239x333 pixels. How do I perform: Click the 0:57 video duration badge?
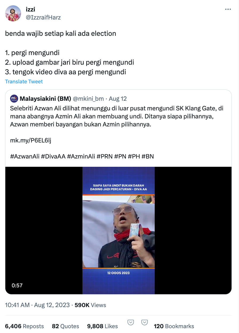(17, 285)
